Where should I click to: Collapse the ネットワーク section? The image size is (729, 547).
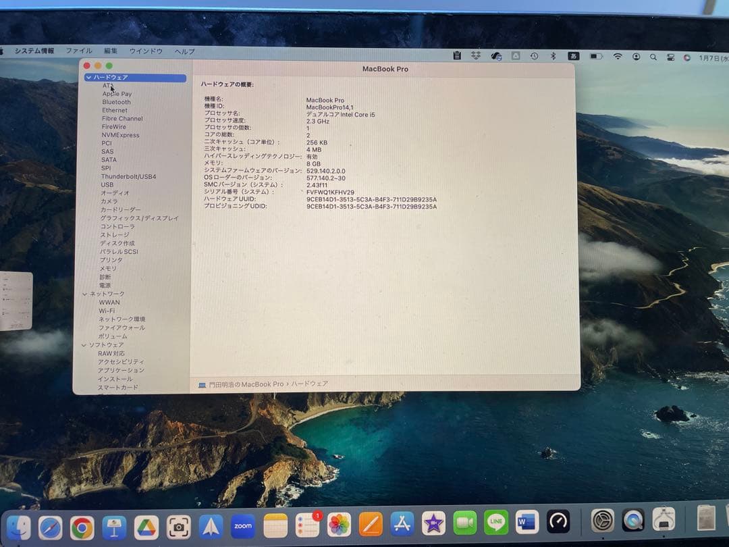[x=85, y=294]
